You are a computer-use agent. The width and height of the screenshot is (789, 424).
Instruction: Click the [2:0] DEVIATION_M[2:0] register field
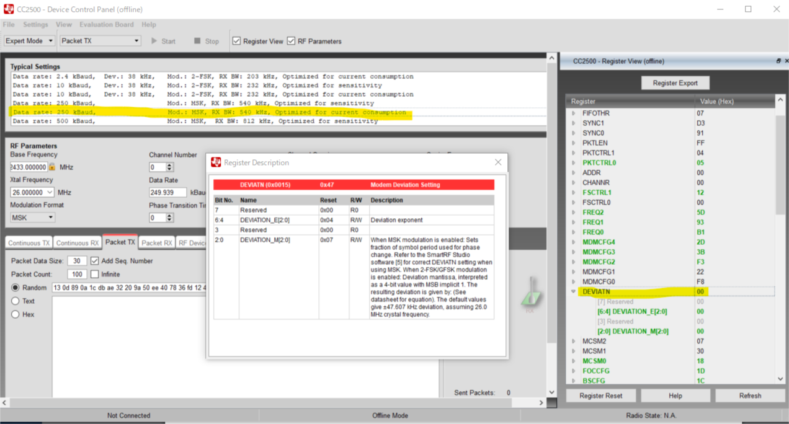click(x=633, y=331)
